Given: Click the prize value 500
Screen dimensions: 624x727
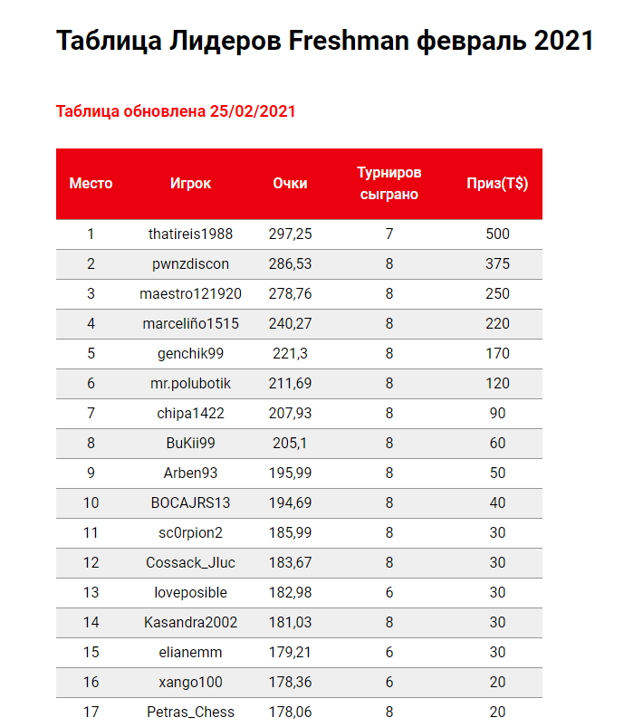Looking at the screenshot, I should pos(497,234).
